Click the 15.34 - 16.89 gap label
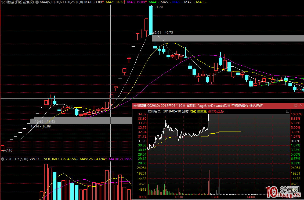The width and height of the screenshot is (304, 200). 41,126
